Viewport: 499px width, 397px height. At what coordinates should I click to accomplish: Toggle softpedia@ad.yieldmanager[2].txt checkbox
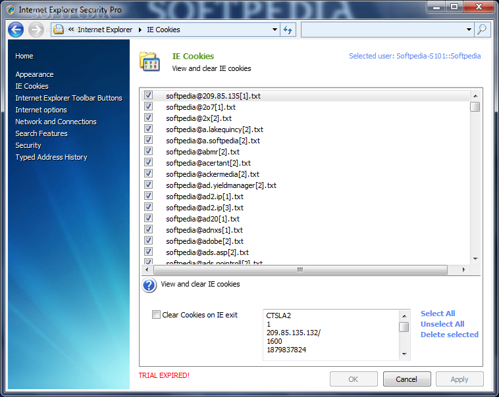tap(148, 184)
